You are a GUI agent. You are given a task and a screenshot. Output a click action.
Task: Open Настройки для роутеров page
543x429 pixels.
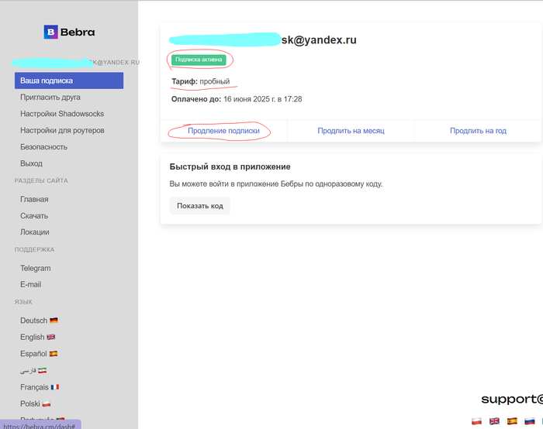point(62,130)
